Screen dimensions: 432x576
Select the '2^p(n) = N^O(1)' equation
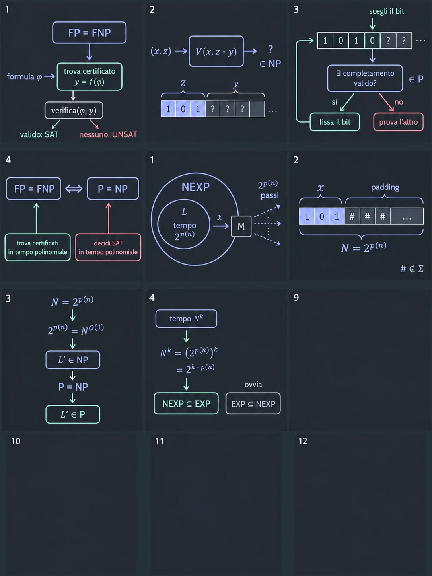(x=76, y=329)
